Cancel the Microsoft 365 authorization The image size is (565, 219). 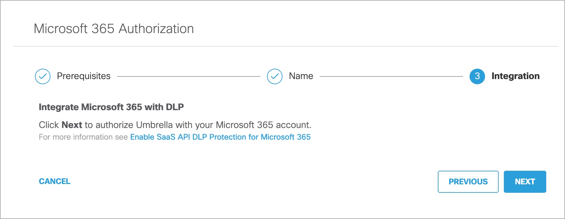coord(55,181)
